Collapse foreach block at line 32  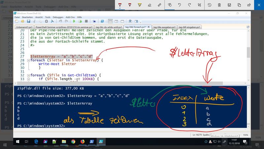pyautogui.click(x=28, y=75)
